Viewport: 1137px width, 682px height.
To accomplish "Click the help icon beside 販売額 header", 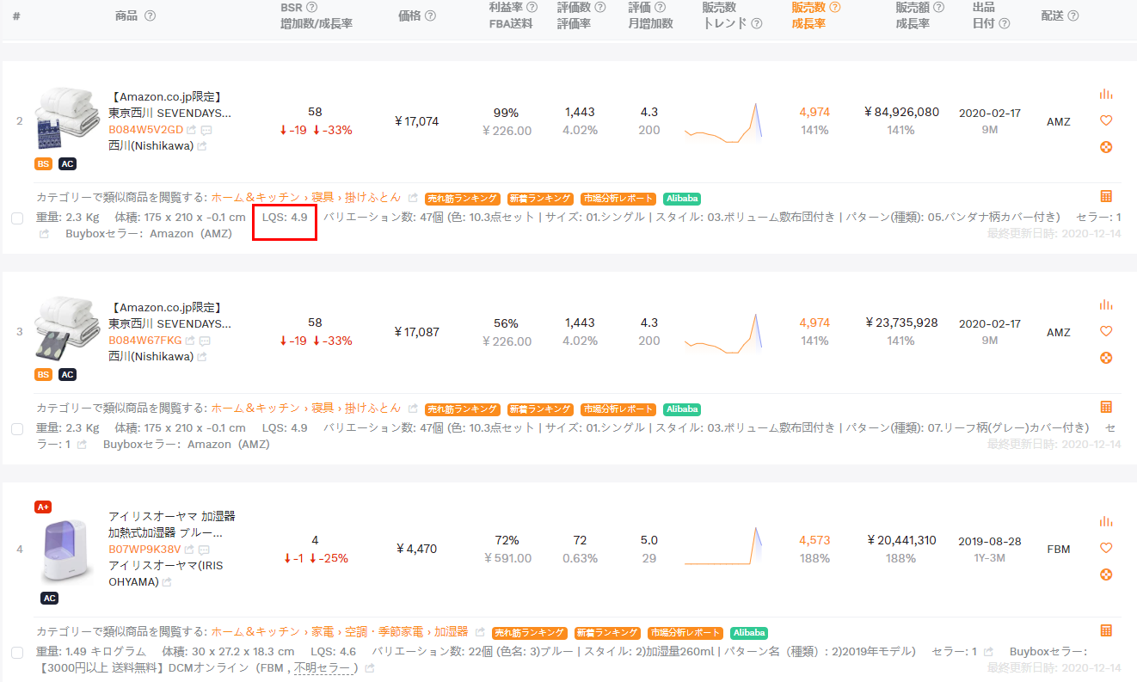I will tap(938, 7).
